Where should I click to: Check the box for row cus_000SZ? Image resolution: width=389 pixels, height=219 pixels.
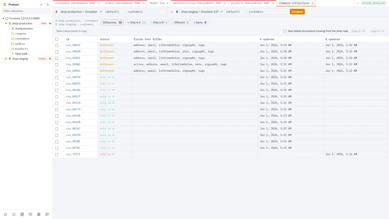(57, 45)
